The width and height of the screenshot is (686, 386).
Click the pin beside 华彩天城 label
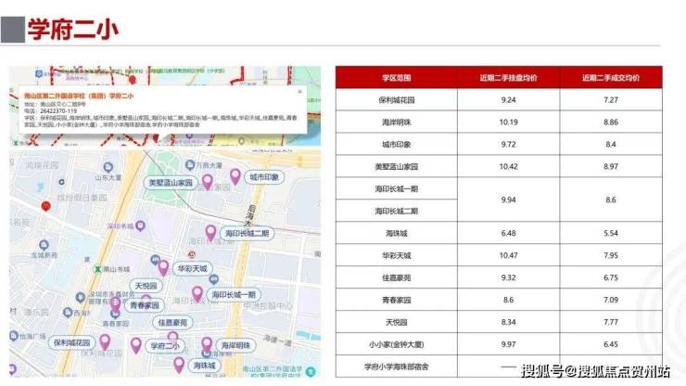tap(163, 268)
